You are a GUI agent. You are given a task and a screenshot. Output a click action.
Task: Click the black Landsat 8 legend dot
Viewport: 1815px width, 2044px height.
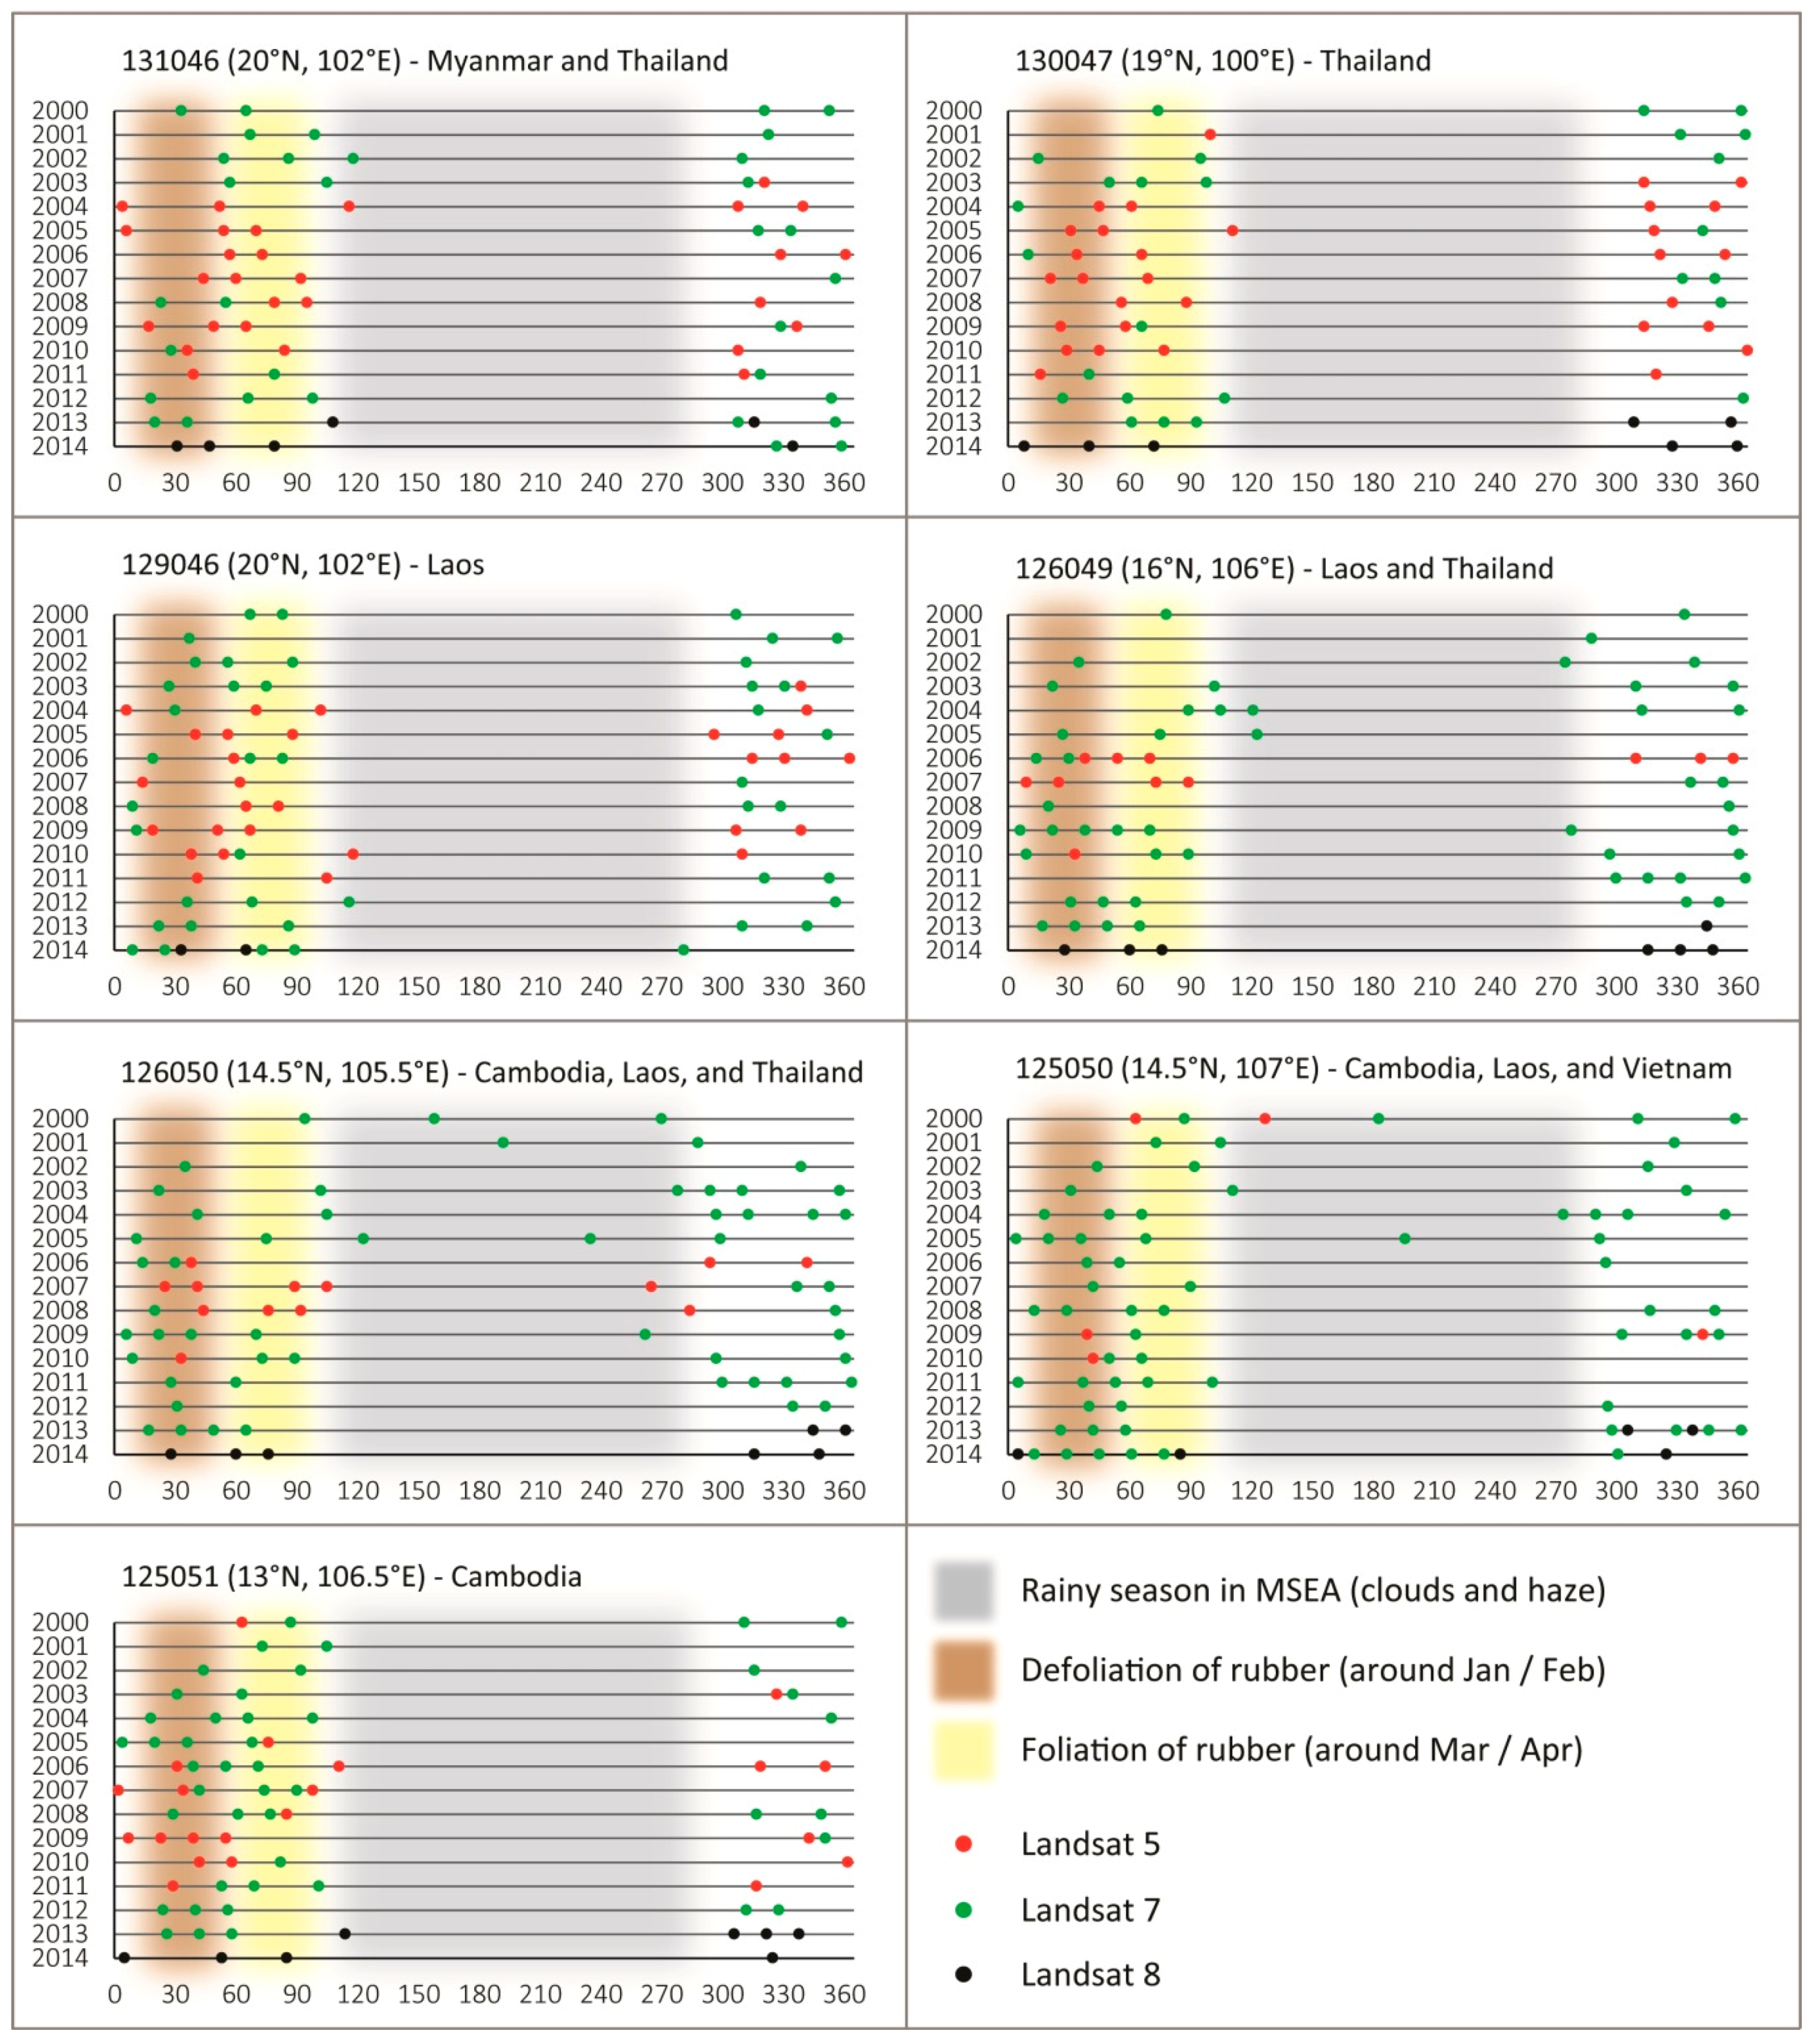point(964,1975)
